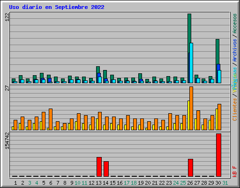Click the orange Clientes bar for day 6
Image resolution: width=240 pixels, height=188 pixels.
click(51, 119)
